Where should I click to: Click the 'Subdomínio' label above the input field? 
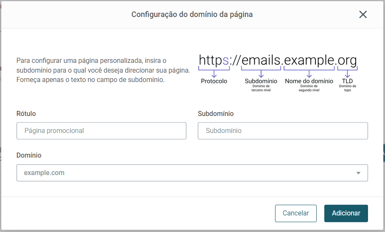(216, 113)
